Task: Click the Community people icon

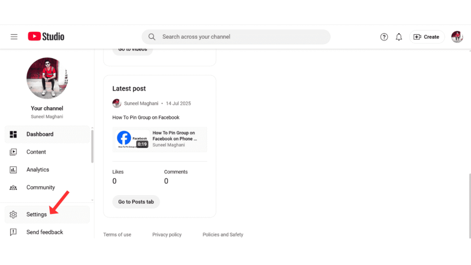Action: 13,188
